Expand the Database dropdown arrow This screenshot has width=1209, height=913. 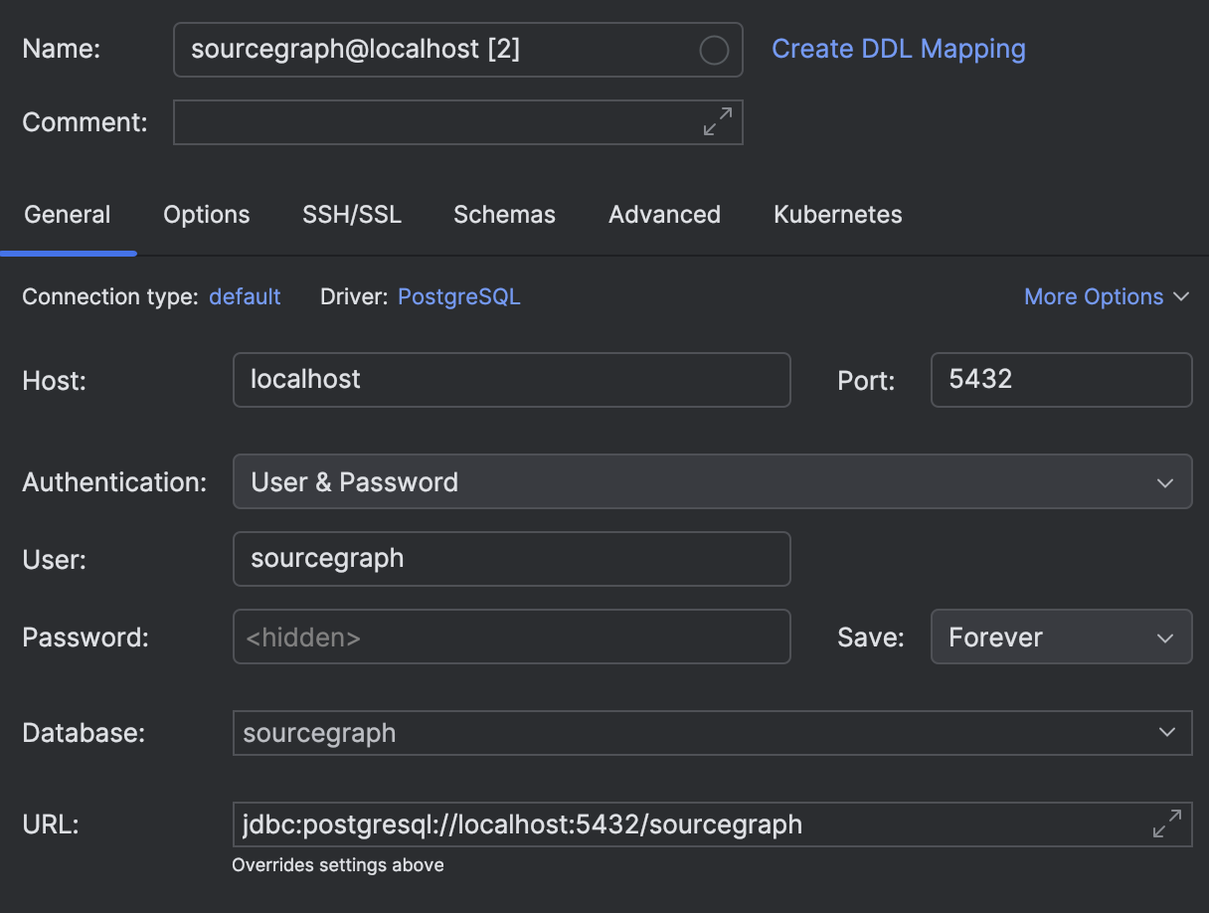1166,733
